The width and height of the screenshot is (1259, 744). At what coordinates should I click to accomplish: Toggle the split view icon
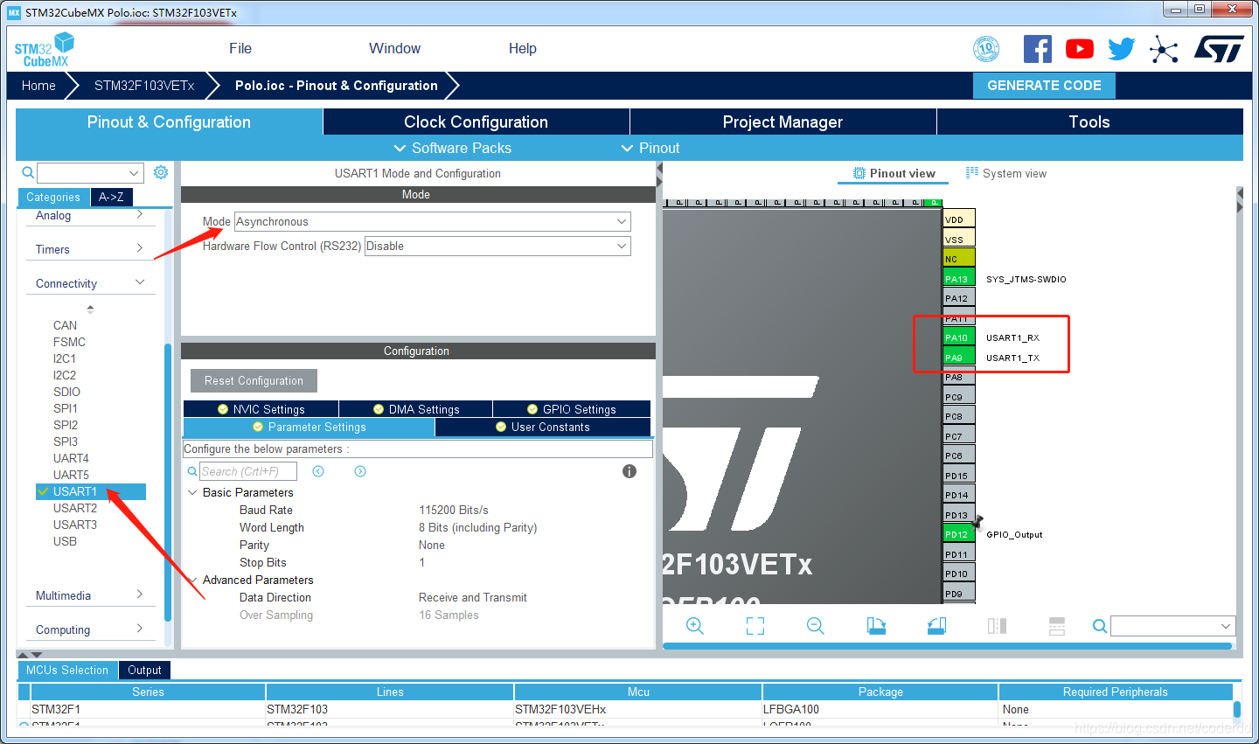click(997, 626)
